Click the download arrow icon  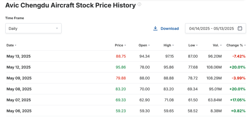155,29
